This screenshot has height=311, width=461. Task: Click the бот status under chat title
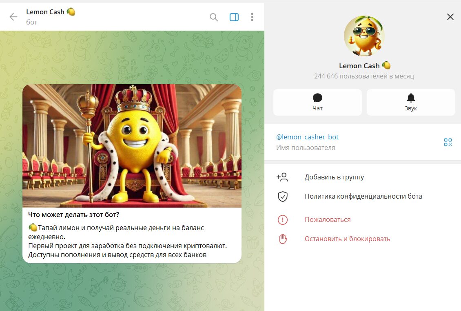click(x=31, y=22)
